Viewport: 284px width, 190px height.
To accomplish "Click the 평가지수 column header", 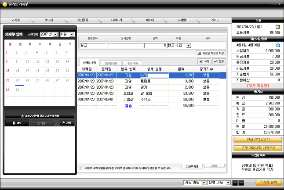I will [206, 69].
